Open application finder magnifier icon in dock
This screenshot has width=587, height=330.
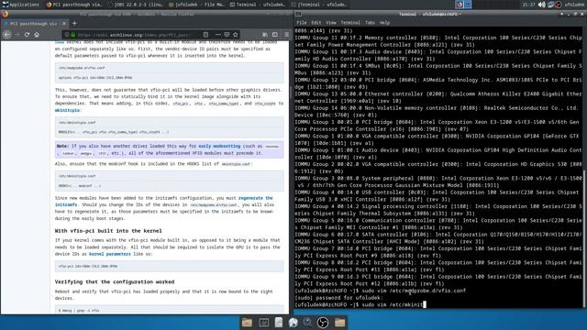click(x=308, y=322)
